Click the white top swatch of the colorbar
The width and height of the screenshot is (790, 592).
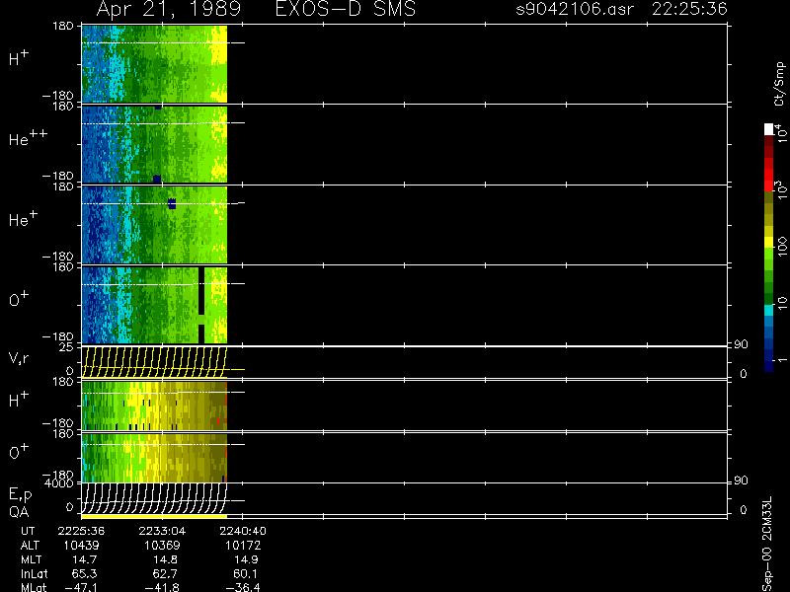pos(769,129)
